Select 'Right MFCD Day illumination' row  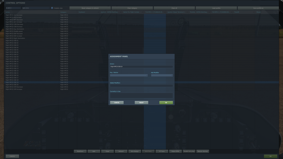coord(141,29)
